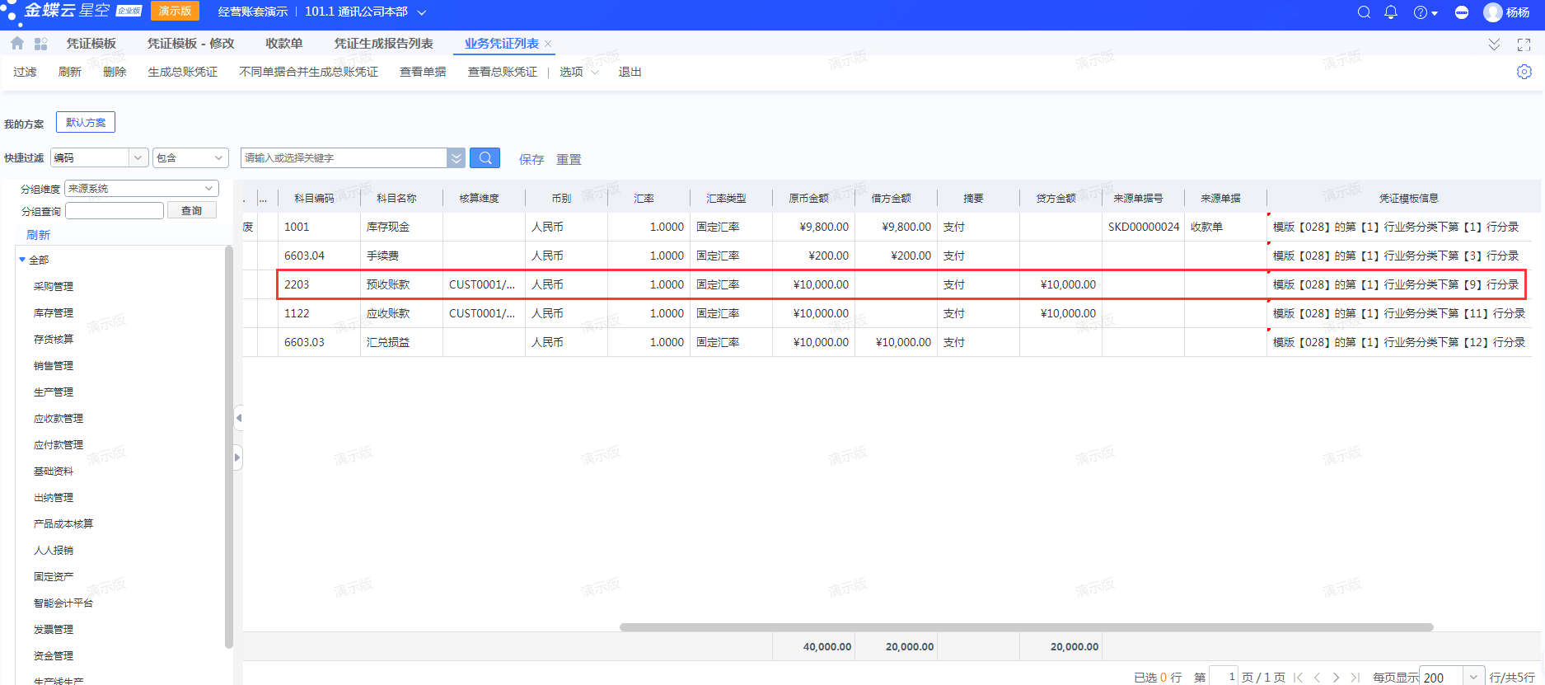Screen dimensions: 1545x685
Task: Click the home icon
Action: [16, 44]
